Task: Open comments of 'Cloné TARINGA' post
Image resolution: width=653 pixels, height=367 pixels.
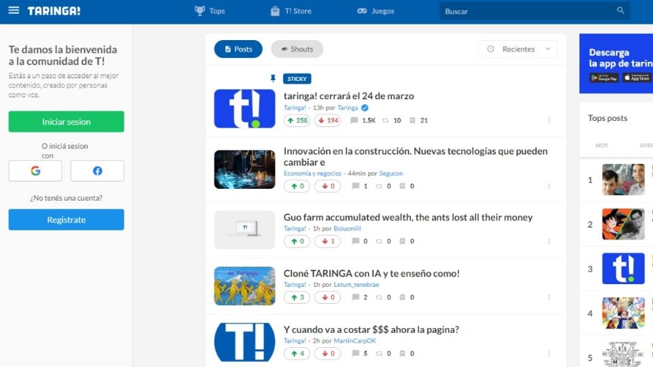Action: click(360, 297)
